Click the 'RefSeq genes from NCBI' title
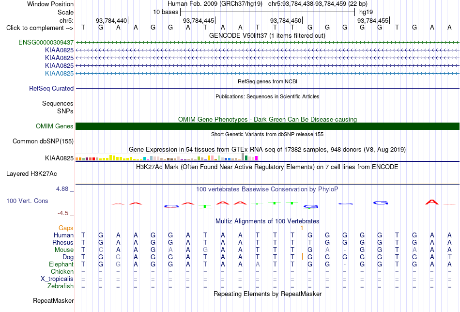The width and height of the screenshot is (460, 312). point(267,81)
